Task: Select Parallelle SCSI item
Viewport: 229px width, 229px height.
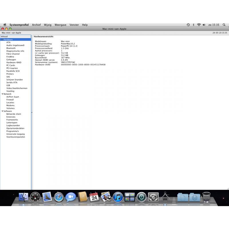Action: coord(13,71)
